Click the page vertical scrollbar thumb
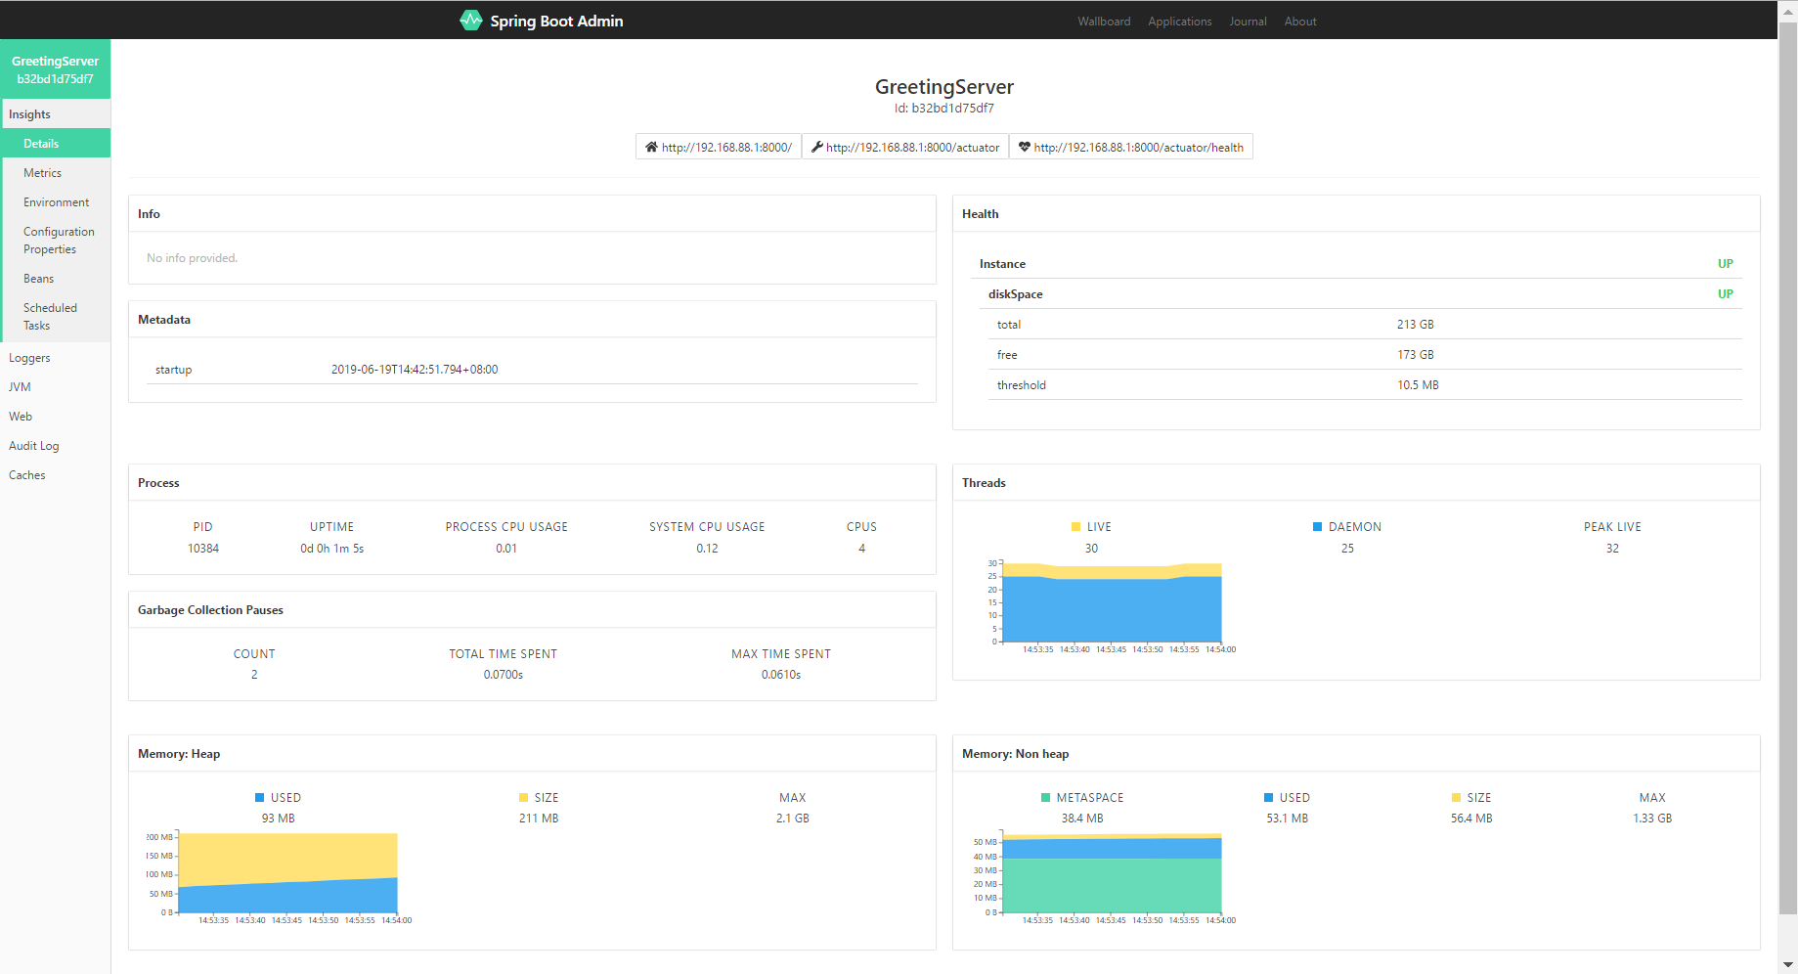This screenshot has height=974, width=1798. coord(1788,469)
